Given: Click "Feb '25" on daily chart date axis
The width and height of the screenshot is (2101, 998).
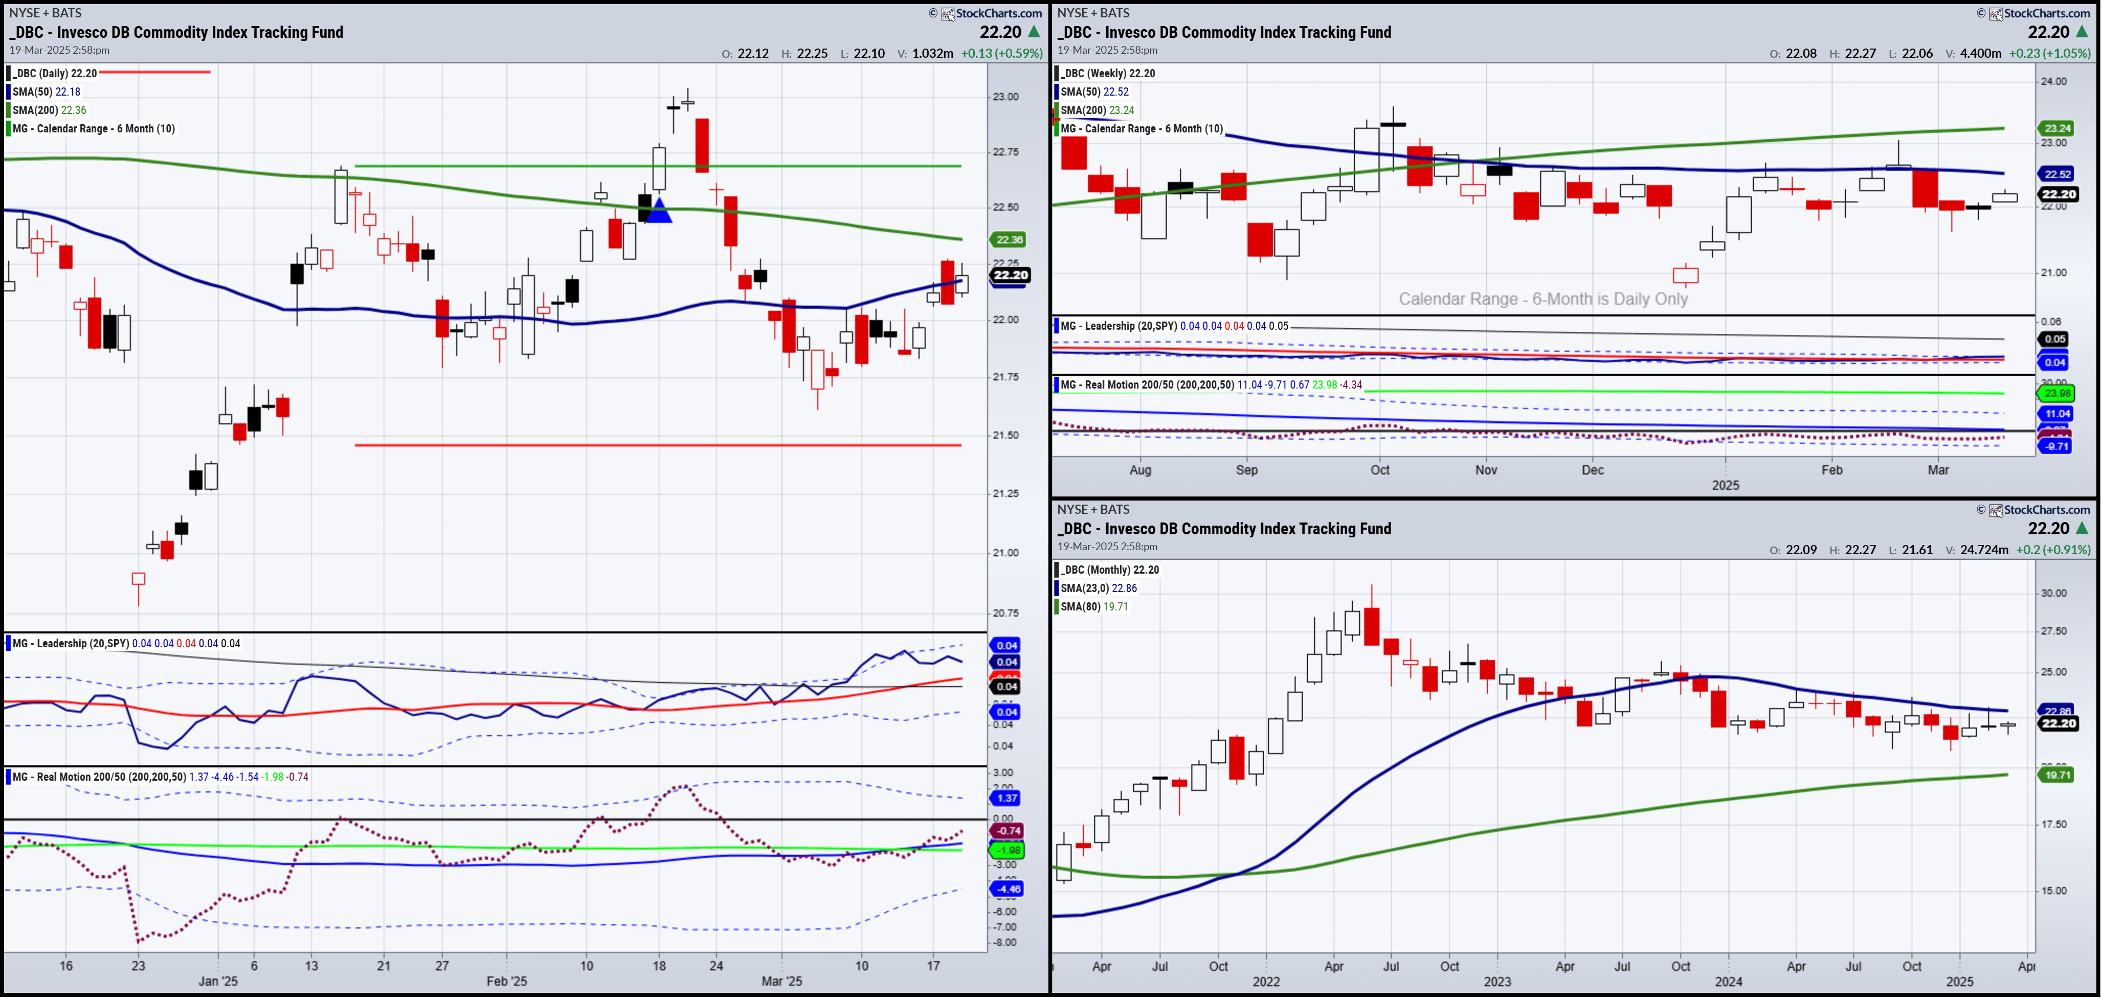Looking at the screenshot, I should click(x=506, y=981).
